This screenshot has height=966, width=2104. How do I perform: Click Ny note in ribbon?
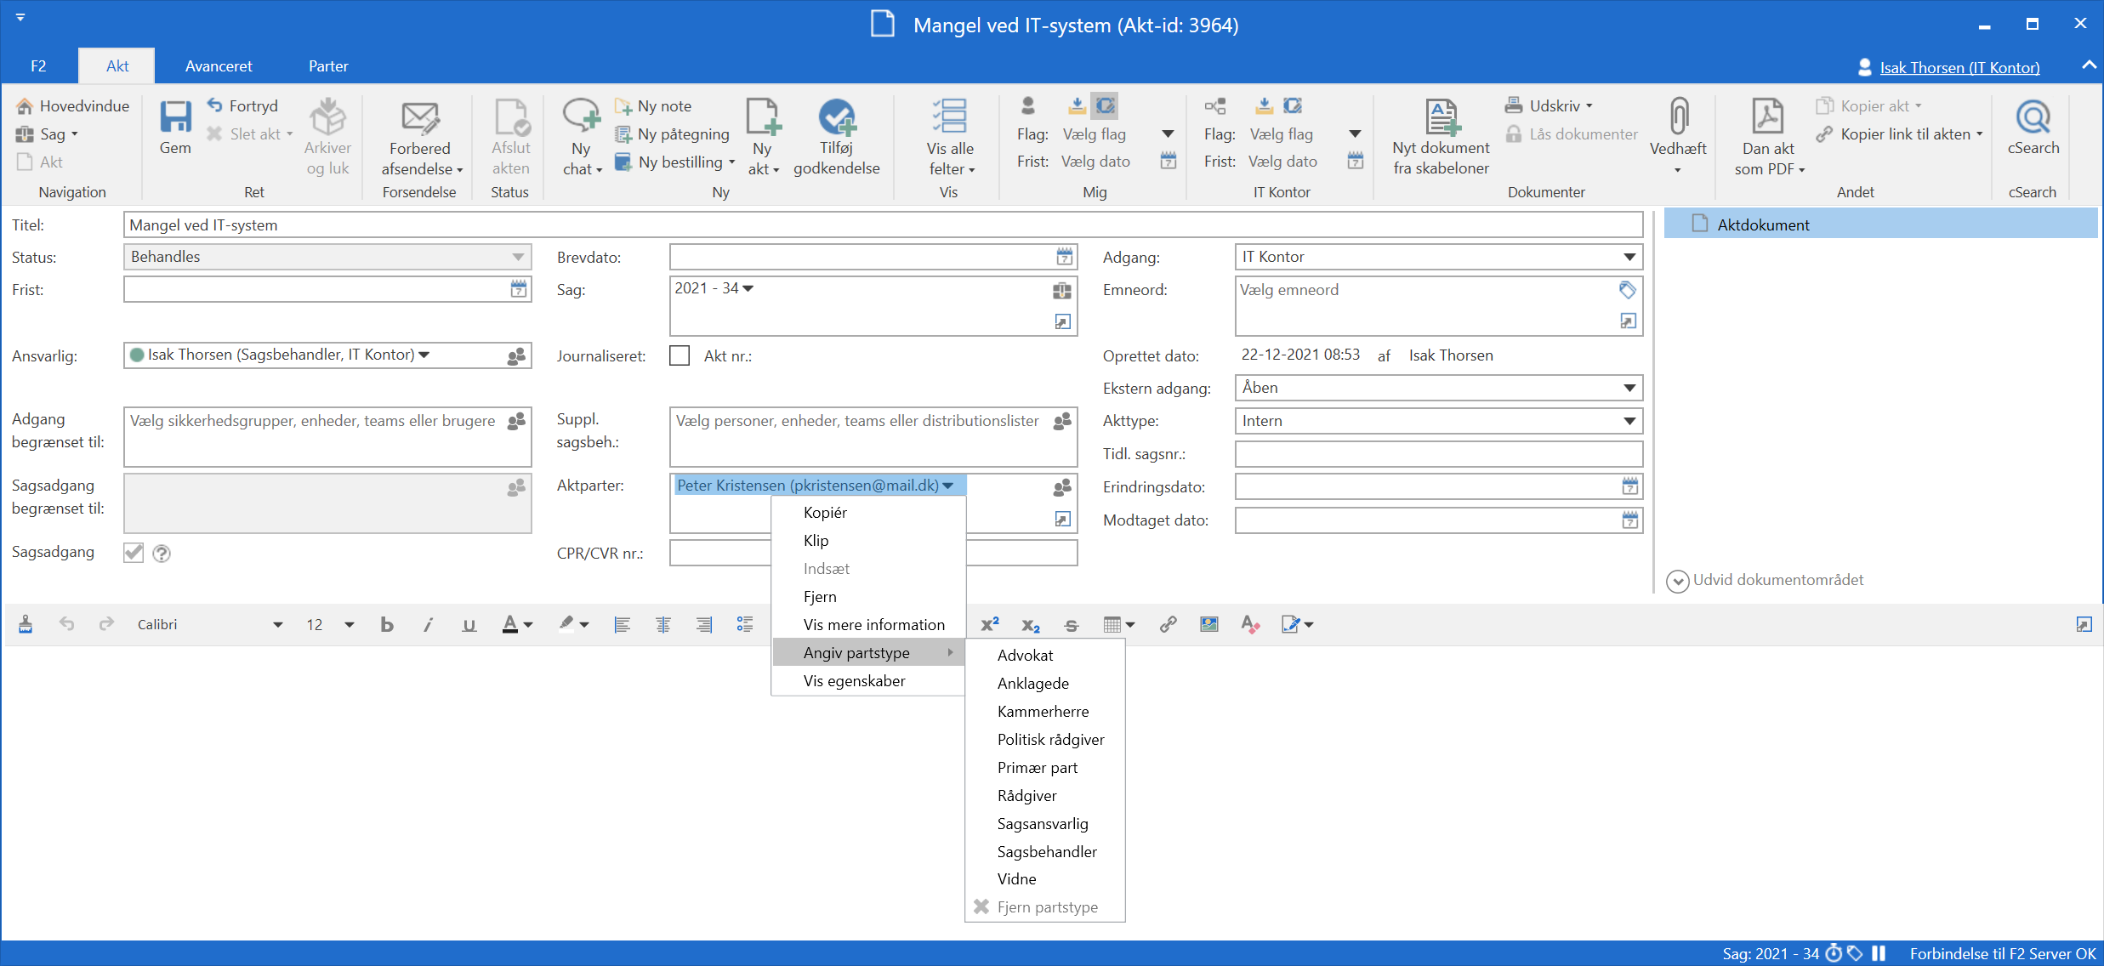tap(653, 105)
